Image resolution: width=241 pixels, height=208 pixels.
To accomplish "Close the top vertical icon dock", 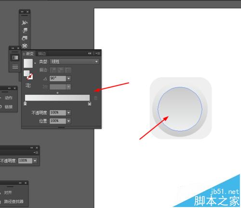I will pyautogui.click(x=27, y=12).
